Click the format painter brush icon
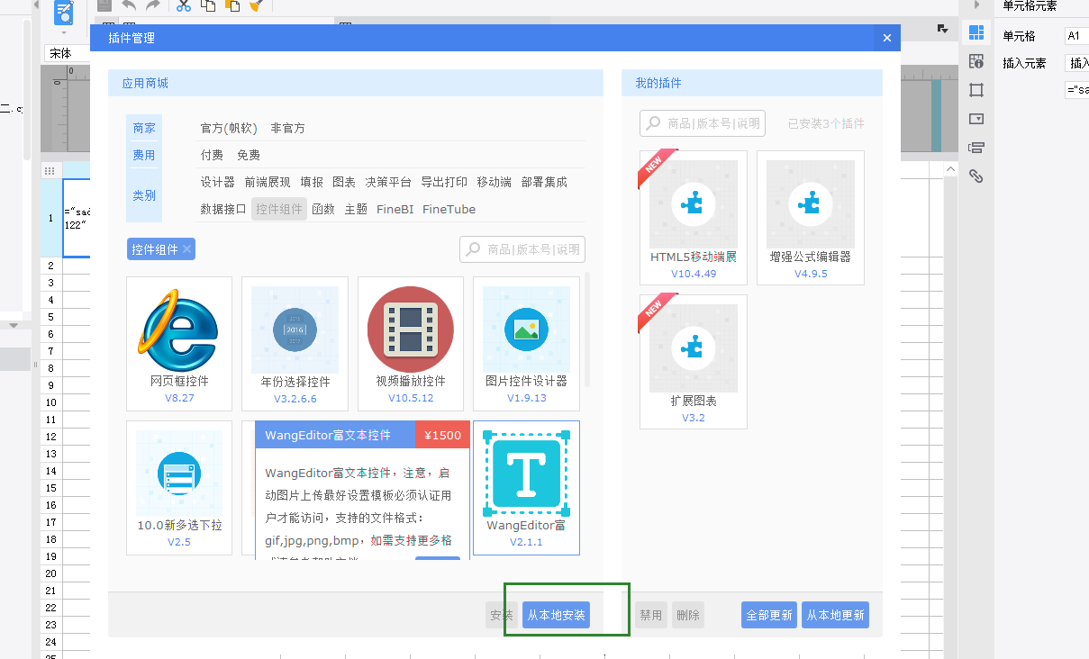1089x659 pixels. (x=256, y=5)
